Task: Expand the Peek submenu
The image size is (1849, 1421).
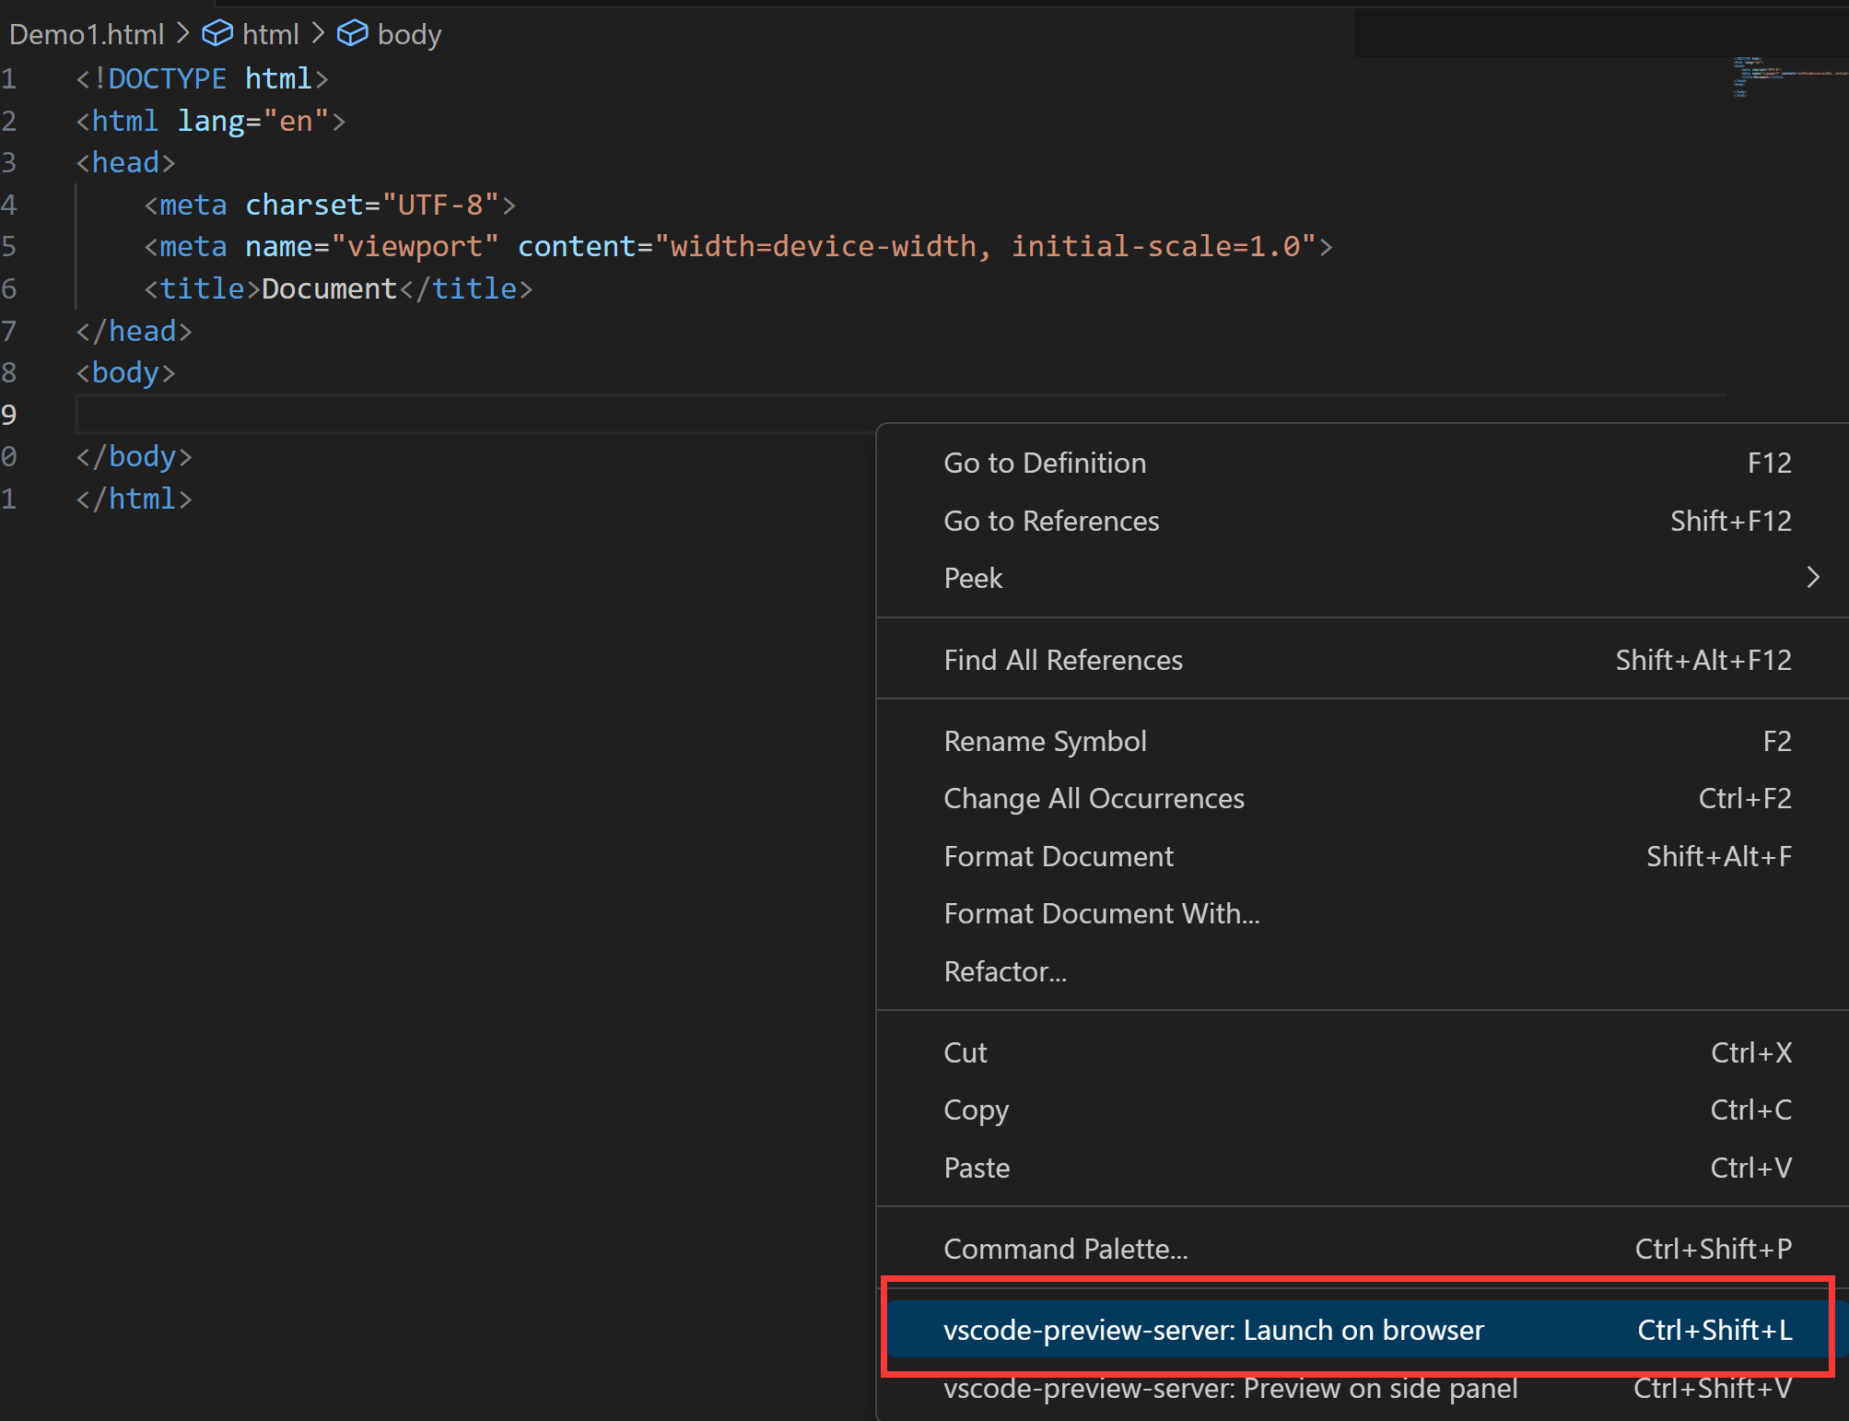Action: tap(973, 578)
